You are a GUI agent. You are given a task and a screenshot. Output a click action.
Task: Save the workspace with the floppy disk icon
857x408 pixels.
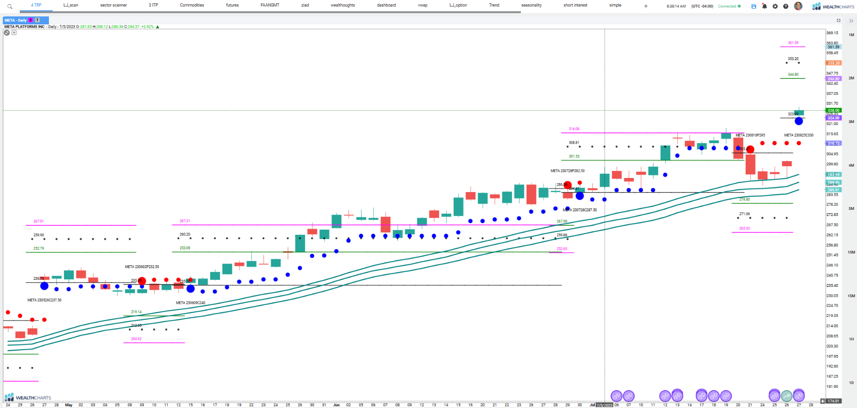pyautogui.click(x=754, y=6)
